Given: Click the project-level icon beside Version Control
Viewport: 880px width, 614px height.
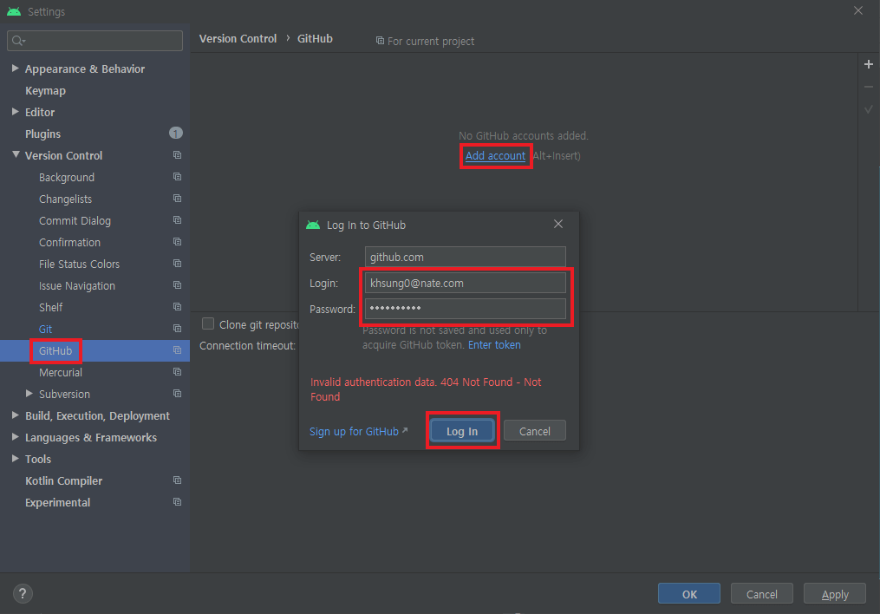Looking at the screenshot, I should [178, 155].
